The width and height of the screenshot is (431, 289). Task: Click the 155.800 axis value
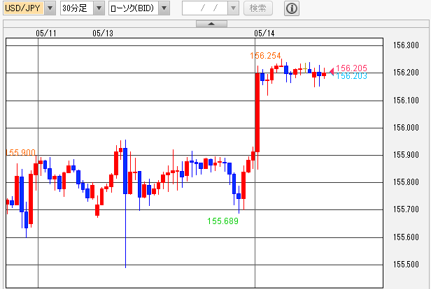[x=406, y=182]
